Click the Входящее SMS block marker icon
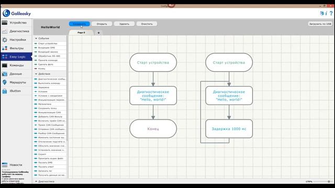This screenshot has width=335, height=188. coord(36,48)
